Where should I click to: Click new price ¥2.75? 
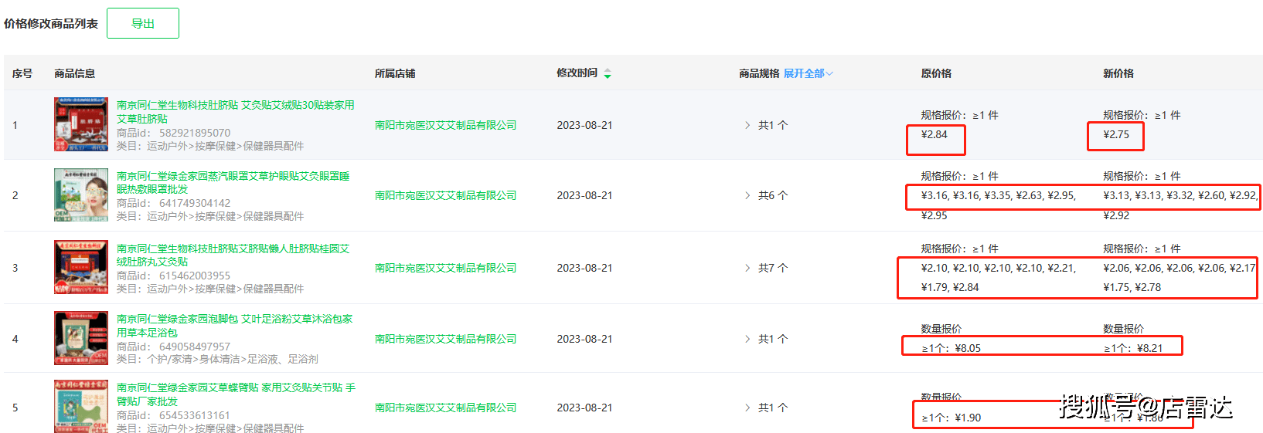pos(1116,134)
